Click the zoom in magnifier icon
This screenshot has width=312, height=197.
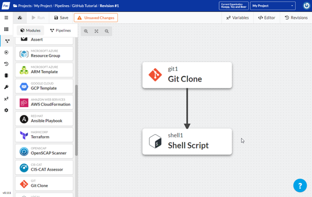(86, 31)
